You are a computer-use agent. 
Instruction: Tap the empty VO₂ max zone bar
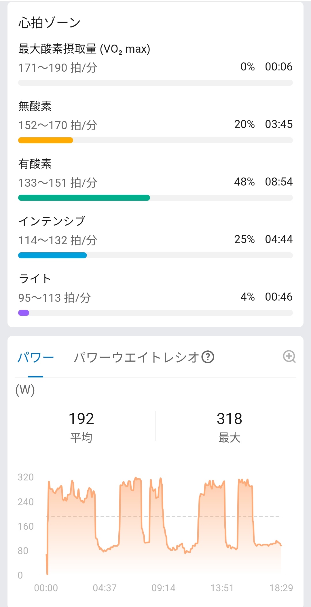155,83
